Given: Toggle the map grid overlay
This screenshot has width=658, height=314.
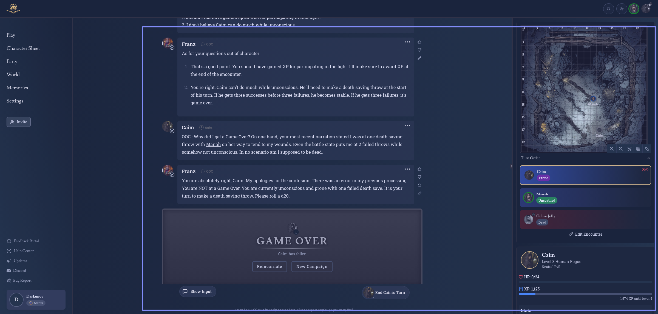Looking at the screenshot, I should click(638, 149).
